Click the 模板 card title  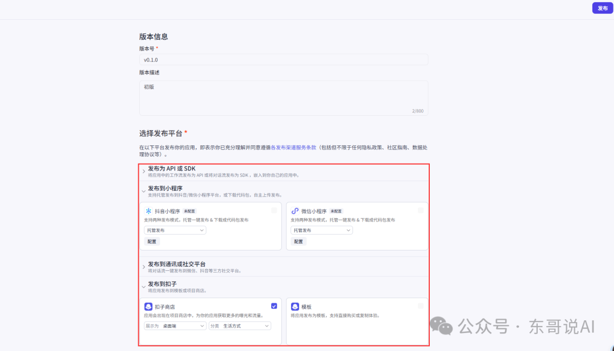coord(306,307)
